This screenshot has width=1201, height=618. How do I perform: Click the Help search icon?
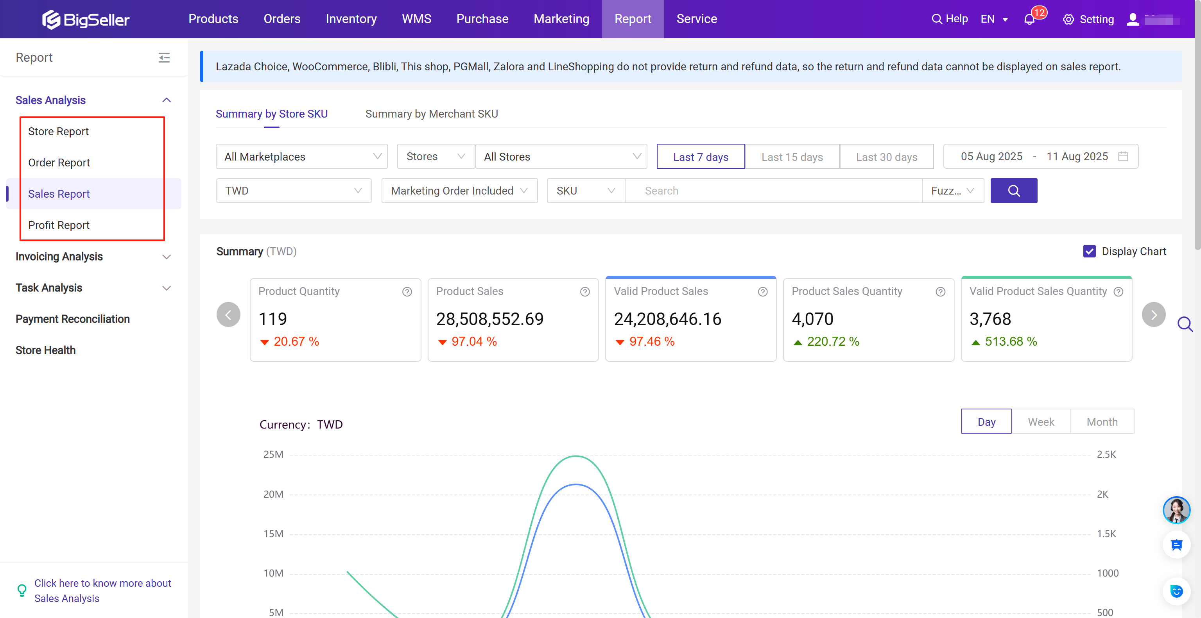[937, 19]
